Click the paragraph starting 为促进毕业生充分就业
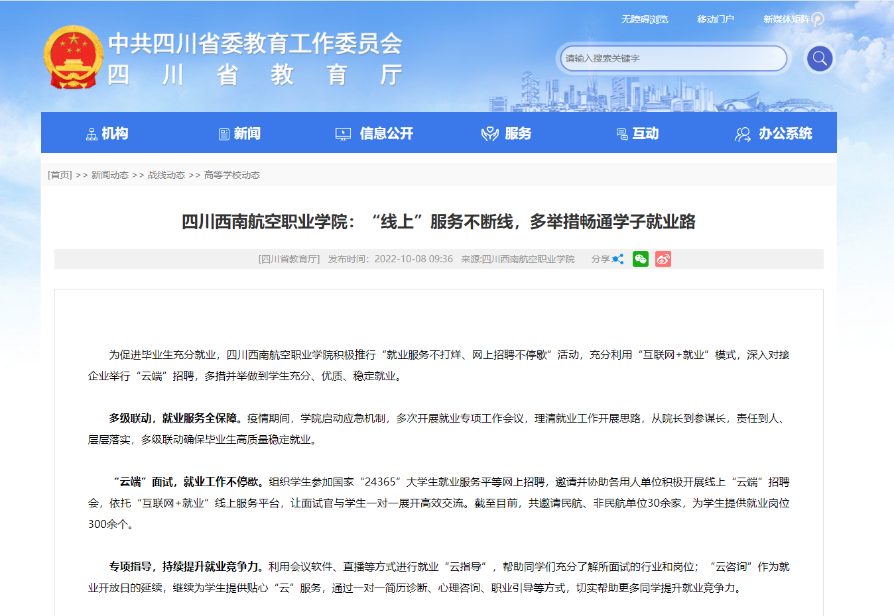This screenshot has height=616, width=894. (438, 365)
